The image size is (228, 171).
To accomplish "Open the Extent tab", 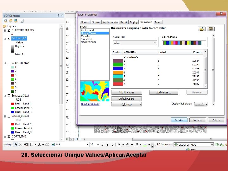I will pyautogui.click(x=123, y=22).
